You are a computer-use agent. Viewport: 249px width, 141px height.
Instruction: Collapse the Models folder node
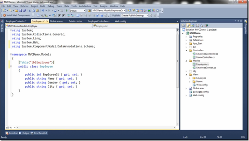tap(186, 61)
